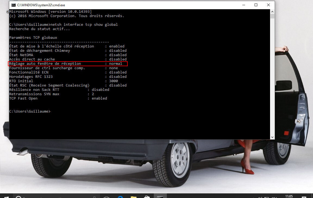Click the Cortana search circle icon
Image resolution: width=313 pixels, height=198 pixels.
tap(18, 197)
